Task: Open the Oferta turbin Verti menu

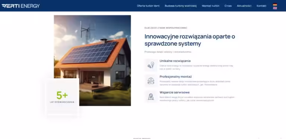Action: pyautogui.click(x=148, y=6)
